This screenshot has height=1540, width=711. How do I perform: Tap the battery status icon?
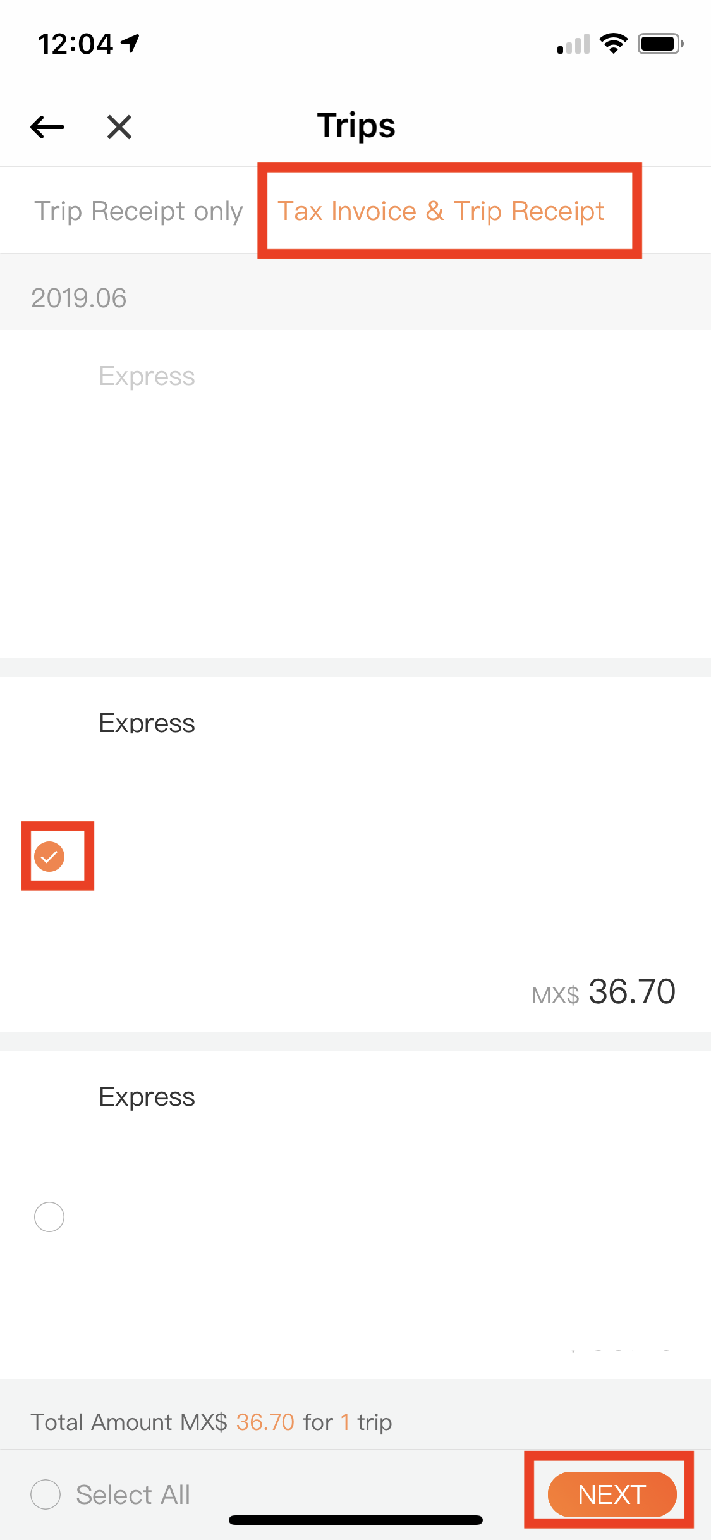pos(660,44)
